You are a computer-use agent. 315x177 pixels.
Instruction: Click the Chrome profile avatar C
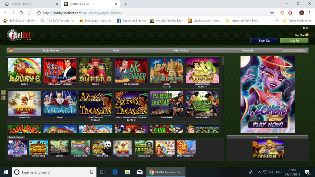[x=301, y=13]
